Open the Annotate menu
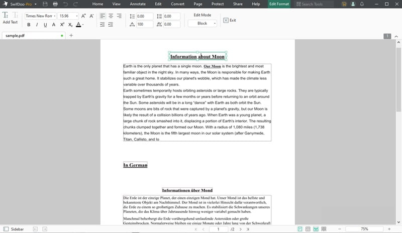The height and width of the screenshot is (233, 402). click(x=137, y=4)
